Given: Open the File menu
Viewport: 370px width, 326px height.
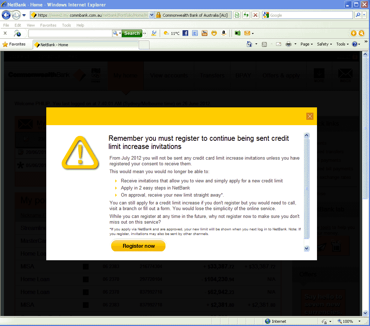Looking at the screenshot, I should tap(6, 25).
